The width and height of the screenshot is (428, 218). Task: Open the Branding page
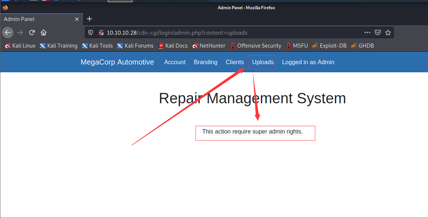205,62
